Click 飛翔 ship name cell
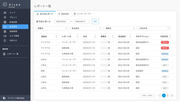The image size is (180, 102). [43, 71]
